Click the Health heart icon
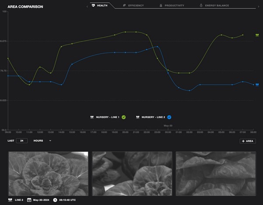 point(93,6)
